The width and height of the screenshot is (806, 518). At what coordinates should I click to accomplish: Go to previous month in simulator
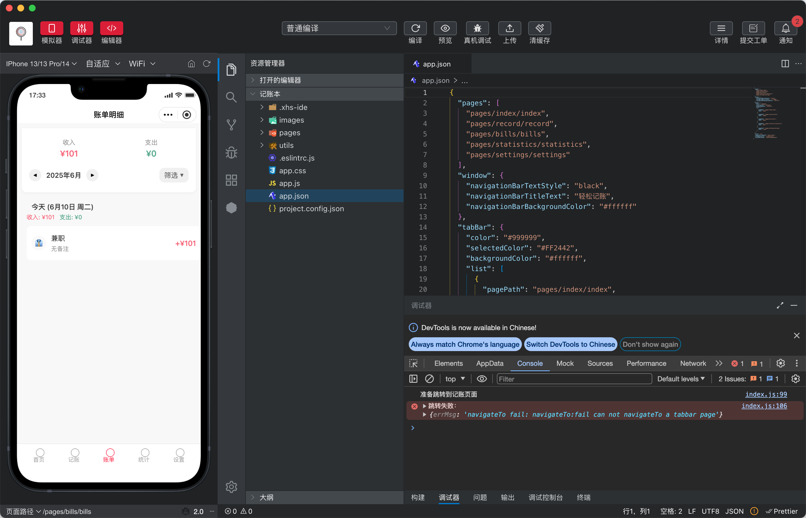(x=35, y=175)
